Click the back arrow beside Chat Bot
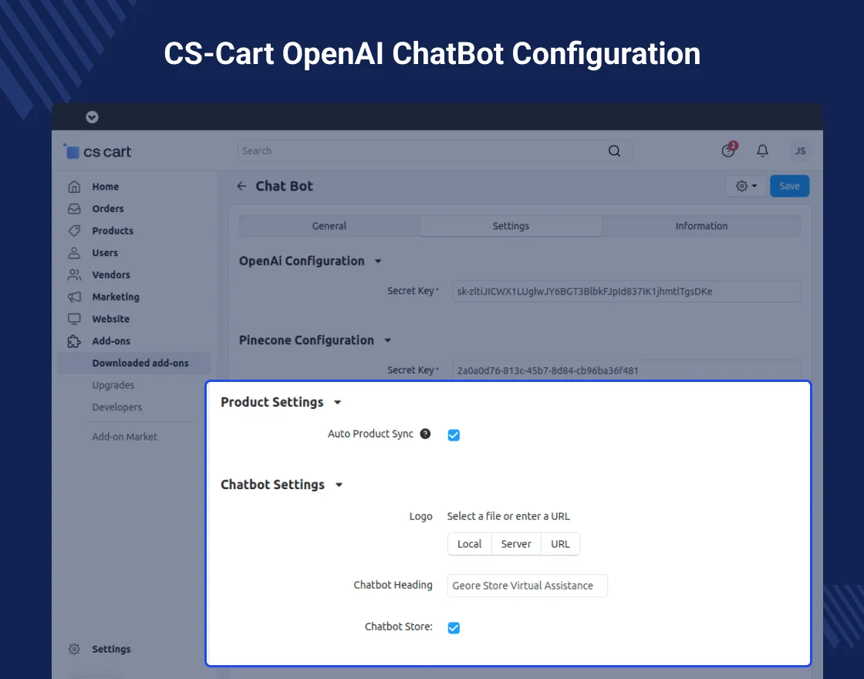 [x=241, y=186]
